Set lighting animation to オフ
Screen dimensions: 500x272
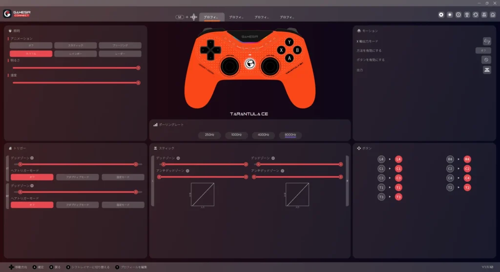[x=31, y=45]
